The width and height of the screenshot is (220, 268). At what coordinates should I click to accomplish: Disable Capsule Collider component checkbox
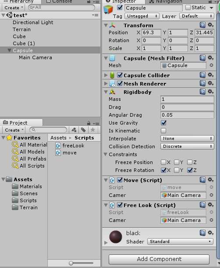[120, 75]
